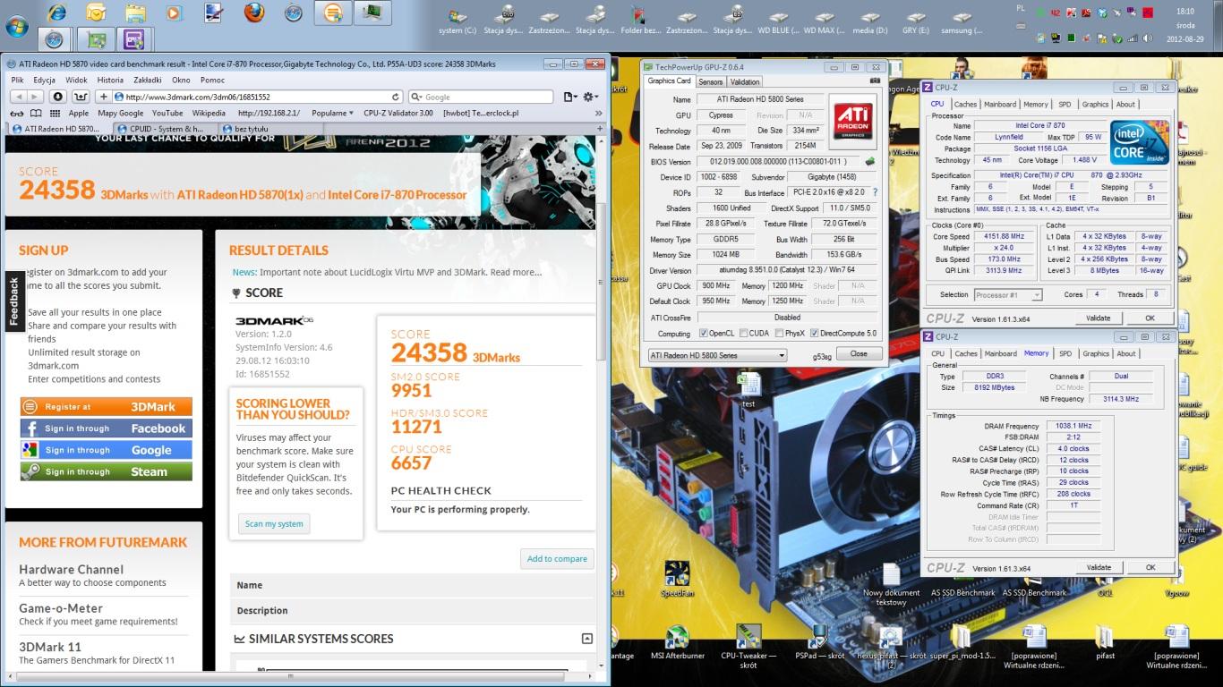The image size is (1223, 687).
Task: Open MSI Afterburner desktop shortcut
Action: click(x=678, y=641)
